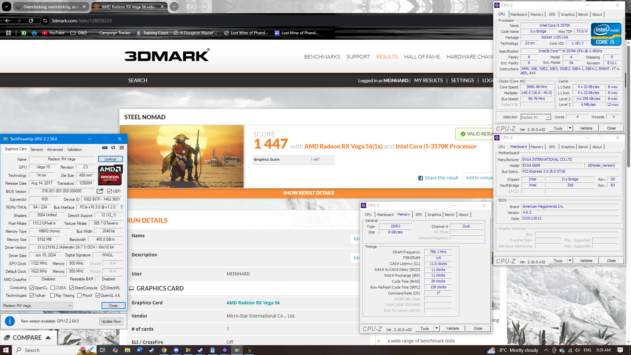Screen dimensions: 631x355
Task: Click the blue info icon in GPU-Z update bar
Action: [10, 321]
